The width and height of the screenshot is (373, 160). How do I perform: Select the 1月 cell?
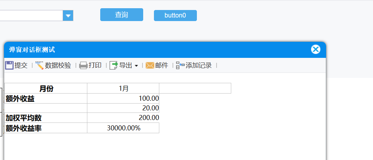pos(123,88)
